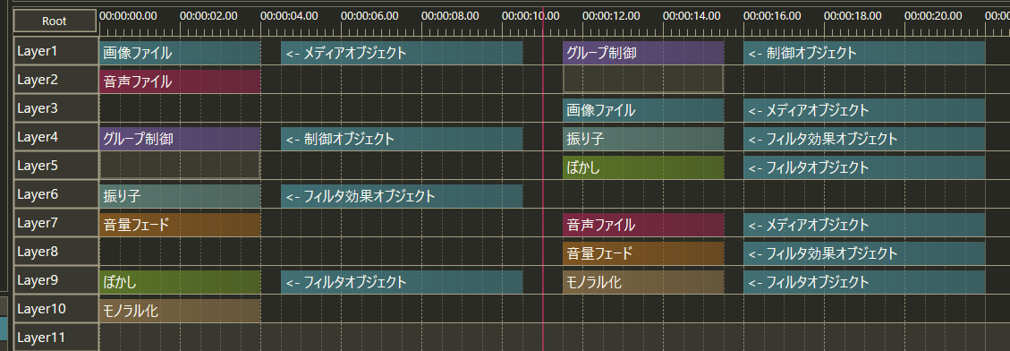The height and width of the screenshot is (351, 1010).
Task: Select フィルタ効果オブジェクト label object on Layer6
Action: point(402,196)
